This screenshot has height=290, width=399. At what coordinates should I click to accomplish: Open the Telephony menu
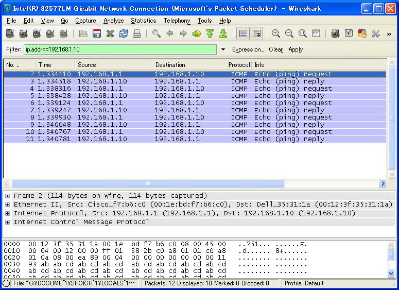[177, 21]
